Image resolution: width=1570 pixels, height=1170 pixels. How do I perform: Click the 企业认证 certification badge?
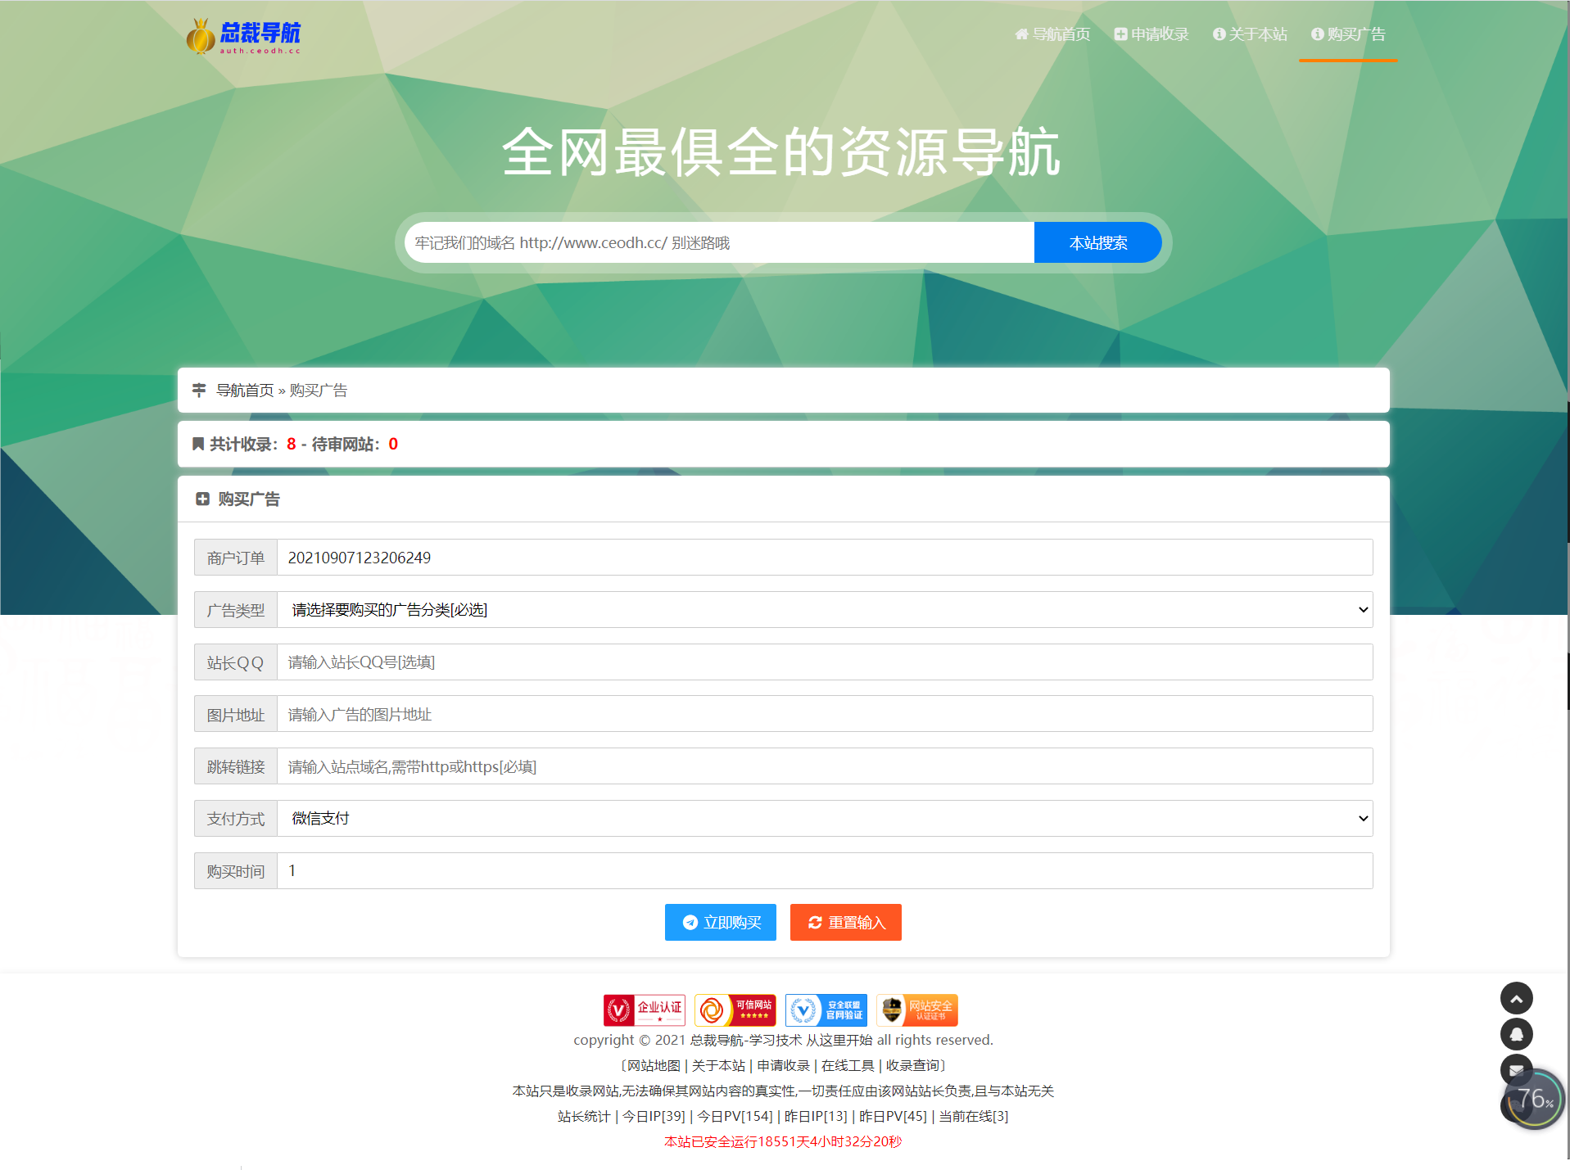(644, 1010)
